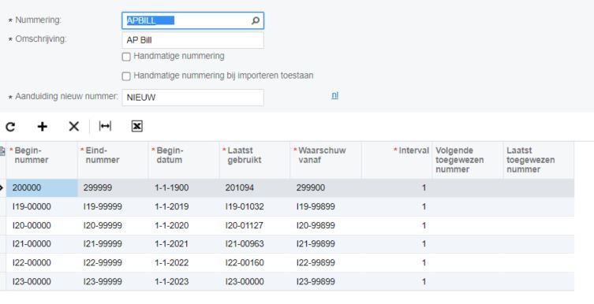Select the cell with end number 299999
Screen dimensions: 594x304
pos(113,188)
